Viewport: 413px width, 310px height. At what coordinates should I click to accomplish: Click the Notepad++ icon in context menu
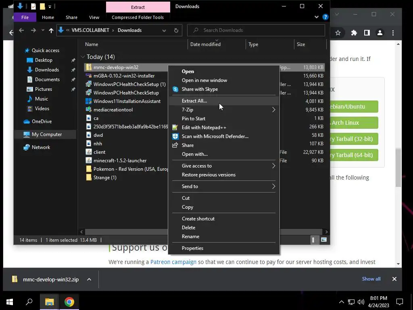pyautogui.click(x=175, y=127)
